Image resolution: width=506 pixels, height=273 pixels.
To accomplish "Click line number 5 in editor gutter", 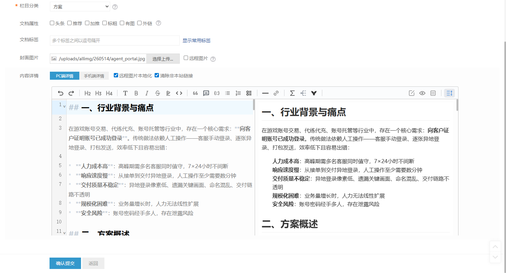I will (60, 165).
